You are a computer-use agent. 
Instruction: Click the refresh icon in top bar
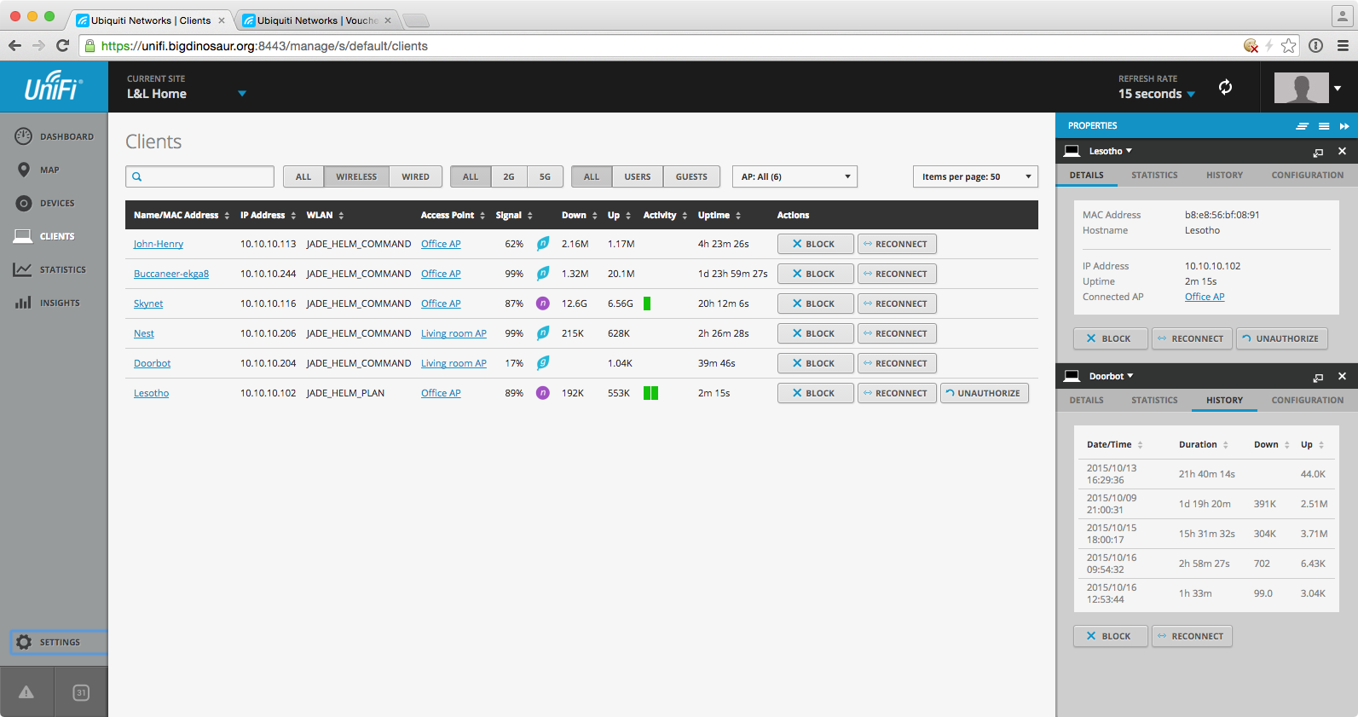pos(1225,87)
